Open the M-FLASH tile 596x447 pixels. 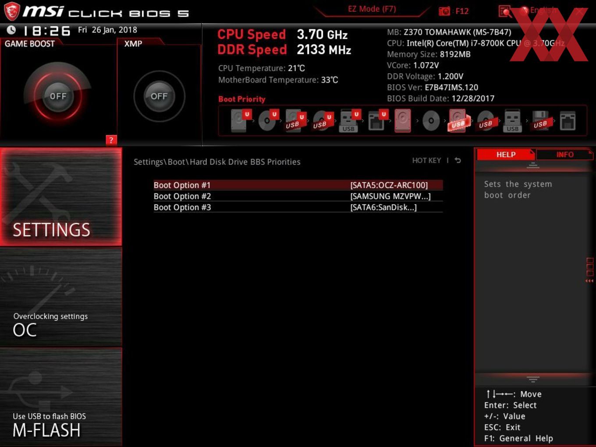[x=61, y=397]
